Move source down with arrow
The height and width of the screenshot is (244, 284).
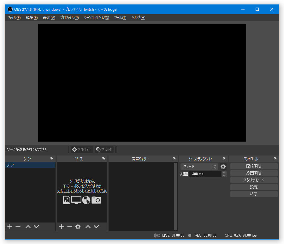coord(96,227)
